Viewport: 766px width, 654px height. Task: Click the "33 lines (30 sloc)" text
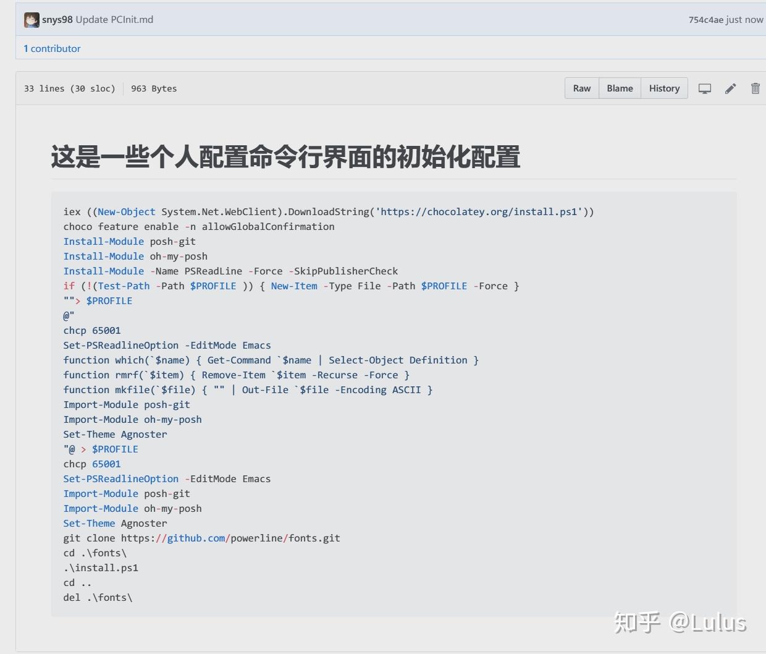pyautogui.click(x=69, y=88)
